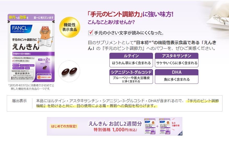229x141 pixels.
Task: Click the ルテイン ingredient box
Action: pyautogui.click(x=131, y=60)
